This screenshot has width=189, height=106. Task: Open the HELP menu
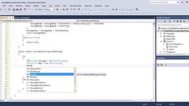pyautogui.click(x=107, y=6)
